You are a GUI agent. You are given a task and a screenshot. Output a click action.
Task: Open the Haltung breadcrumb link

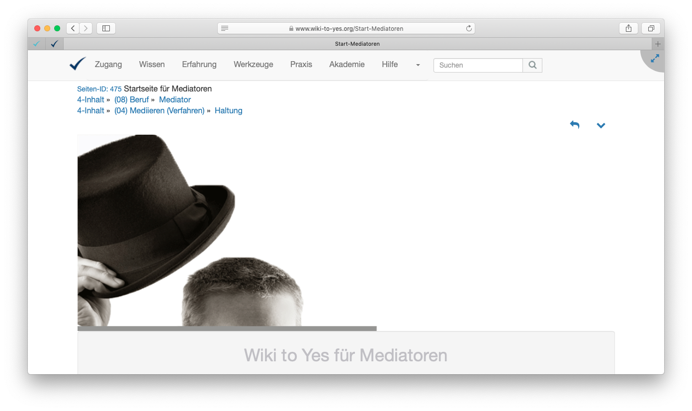pos(228,111)
